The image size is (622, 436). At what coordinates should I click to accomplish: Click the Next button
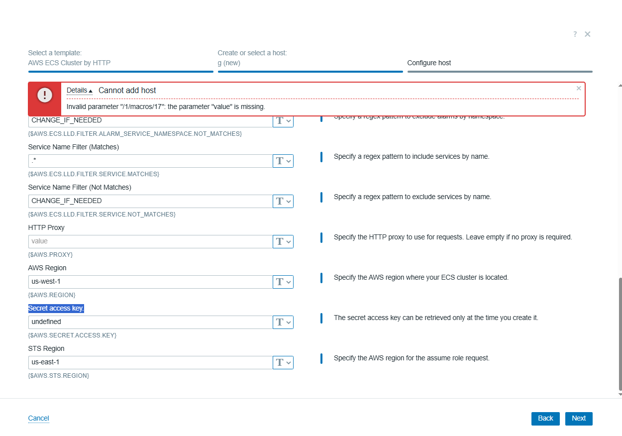(579, 419)
